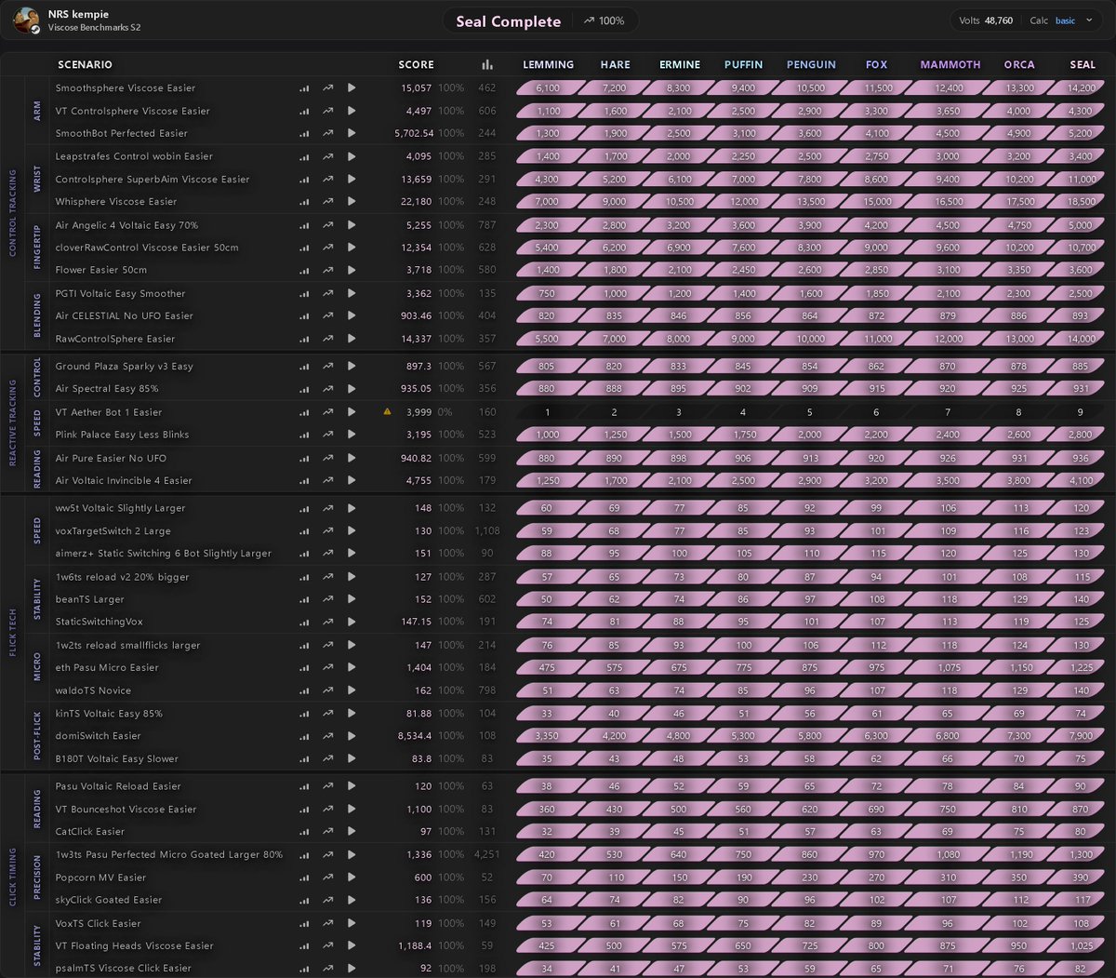The image size is (1116, 978).
Task: Show trend graph for ww5t Voltaic Slightly Larger
Action: [x=328, y=508]
